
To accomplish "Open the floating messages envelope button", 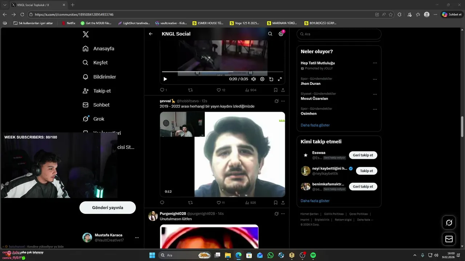I will pos(449,239).
